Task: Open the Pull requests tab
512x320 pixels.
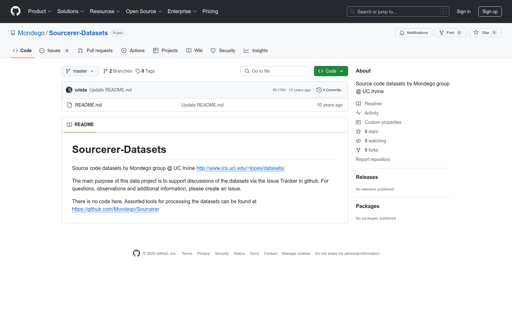Action: point(95,51)
